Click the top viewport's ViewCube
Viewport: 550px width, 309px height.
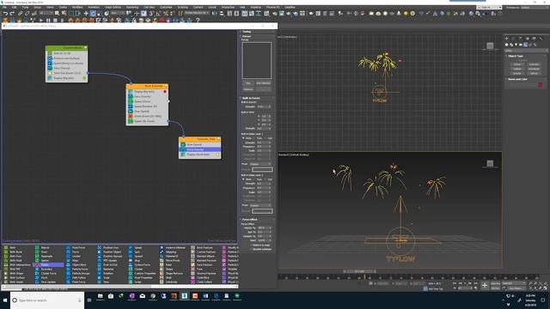[x=490, y=45]
